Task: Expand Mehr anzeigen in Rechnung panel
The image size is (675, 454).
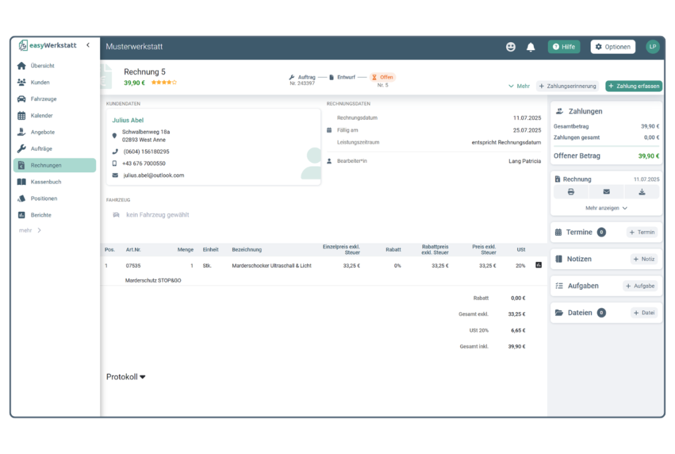Action: tap(606, 208)
